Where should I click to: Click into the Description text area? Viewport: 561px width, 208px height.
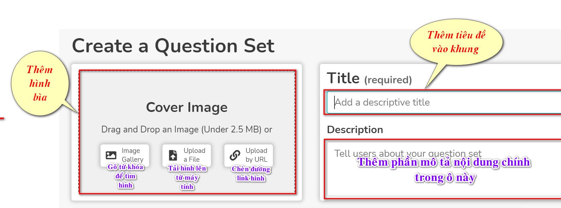(444, 169)
